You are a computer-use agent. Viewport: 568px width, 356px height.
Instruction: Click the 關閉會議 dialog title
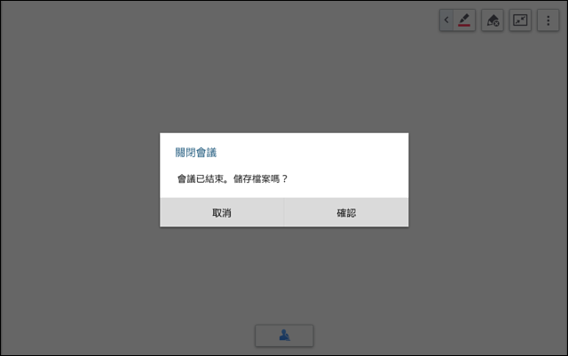[x=196, y=153]
